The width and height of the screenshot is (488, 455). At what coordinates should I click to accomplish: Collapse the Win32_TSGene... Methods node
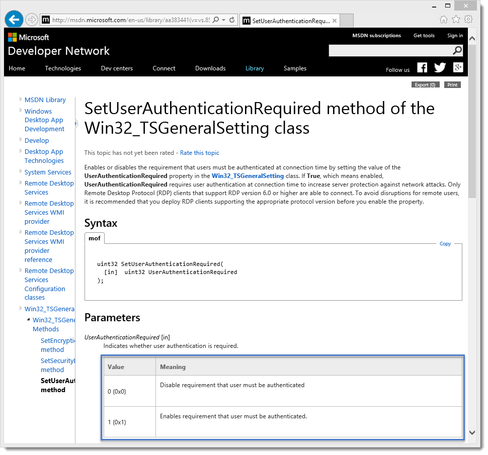coord(29,319)
